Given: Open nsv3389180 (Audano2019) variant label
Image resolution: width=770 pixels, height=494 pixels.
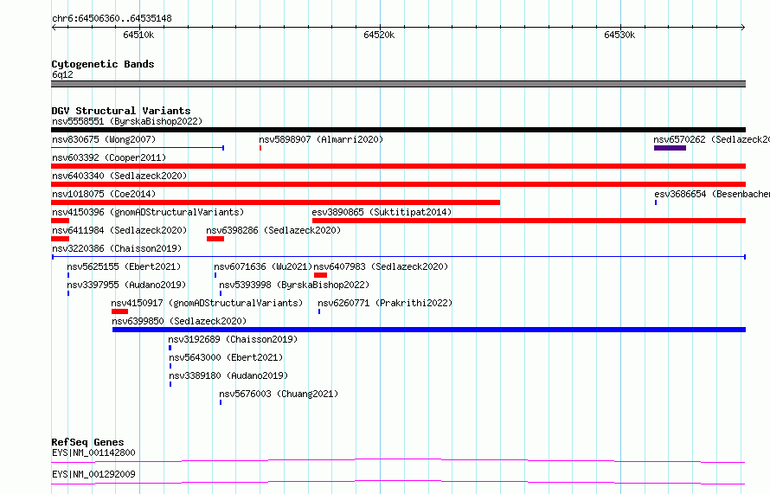Looking at the screenshot, I should click(228, 375).
